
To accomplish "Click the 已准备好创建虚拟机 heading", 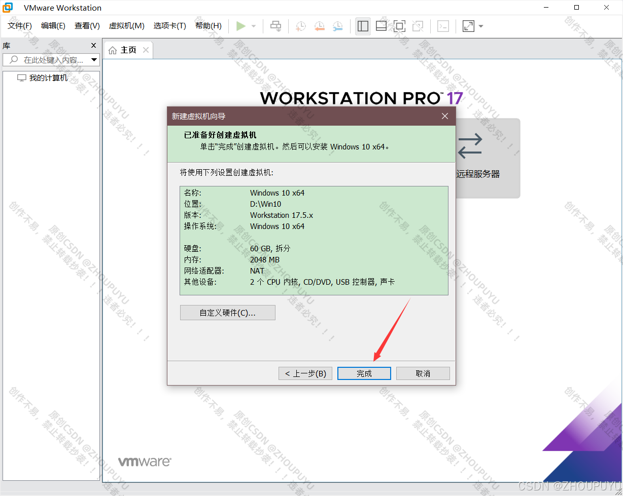I will point(220,135).
